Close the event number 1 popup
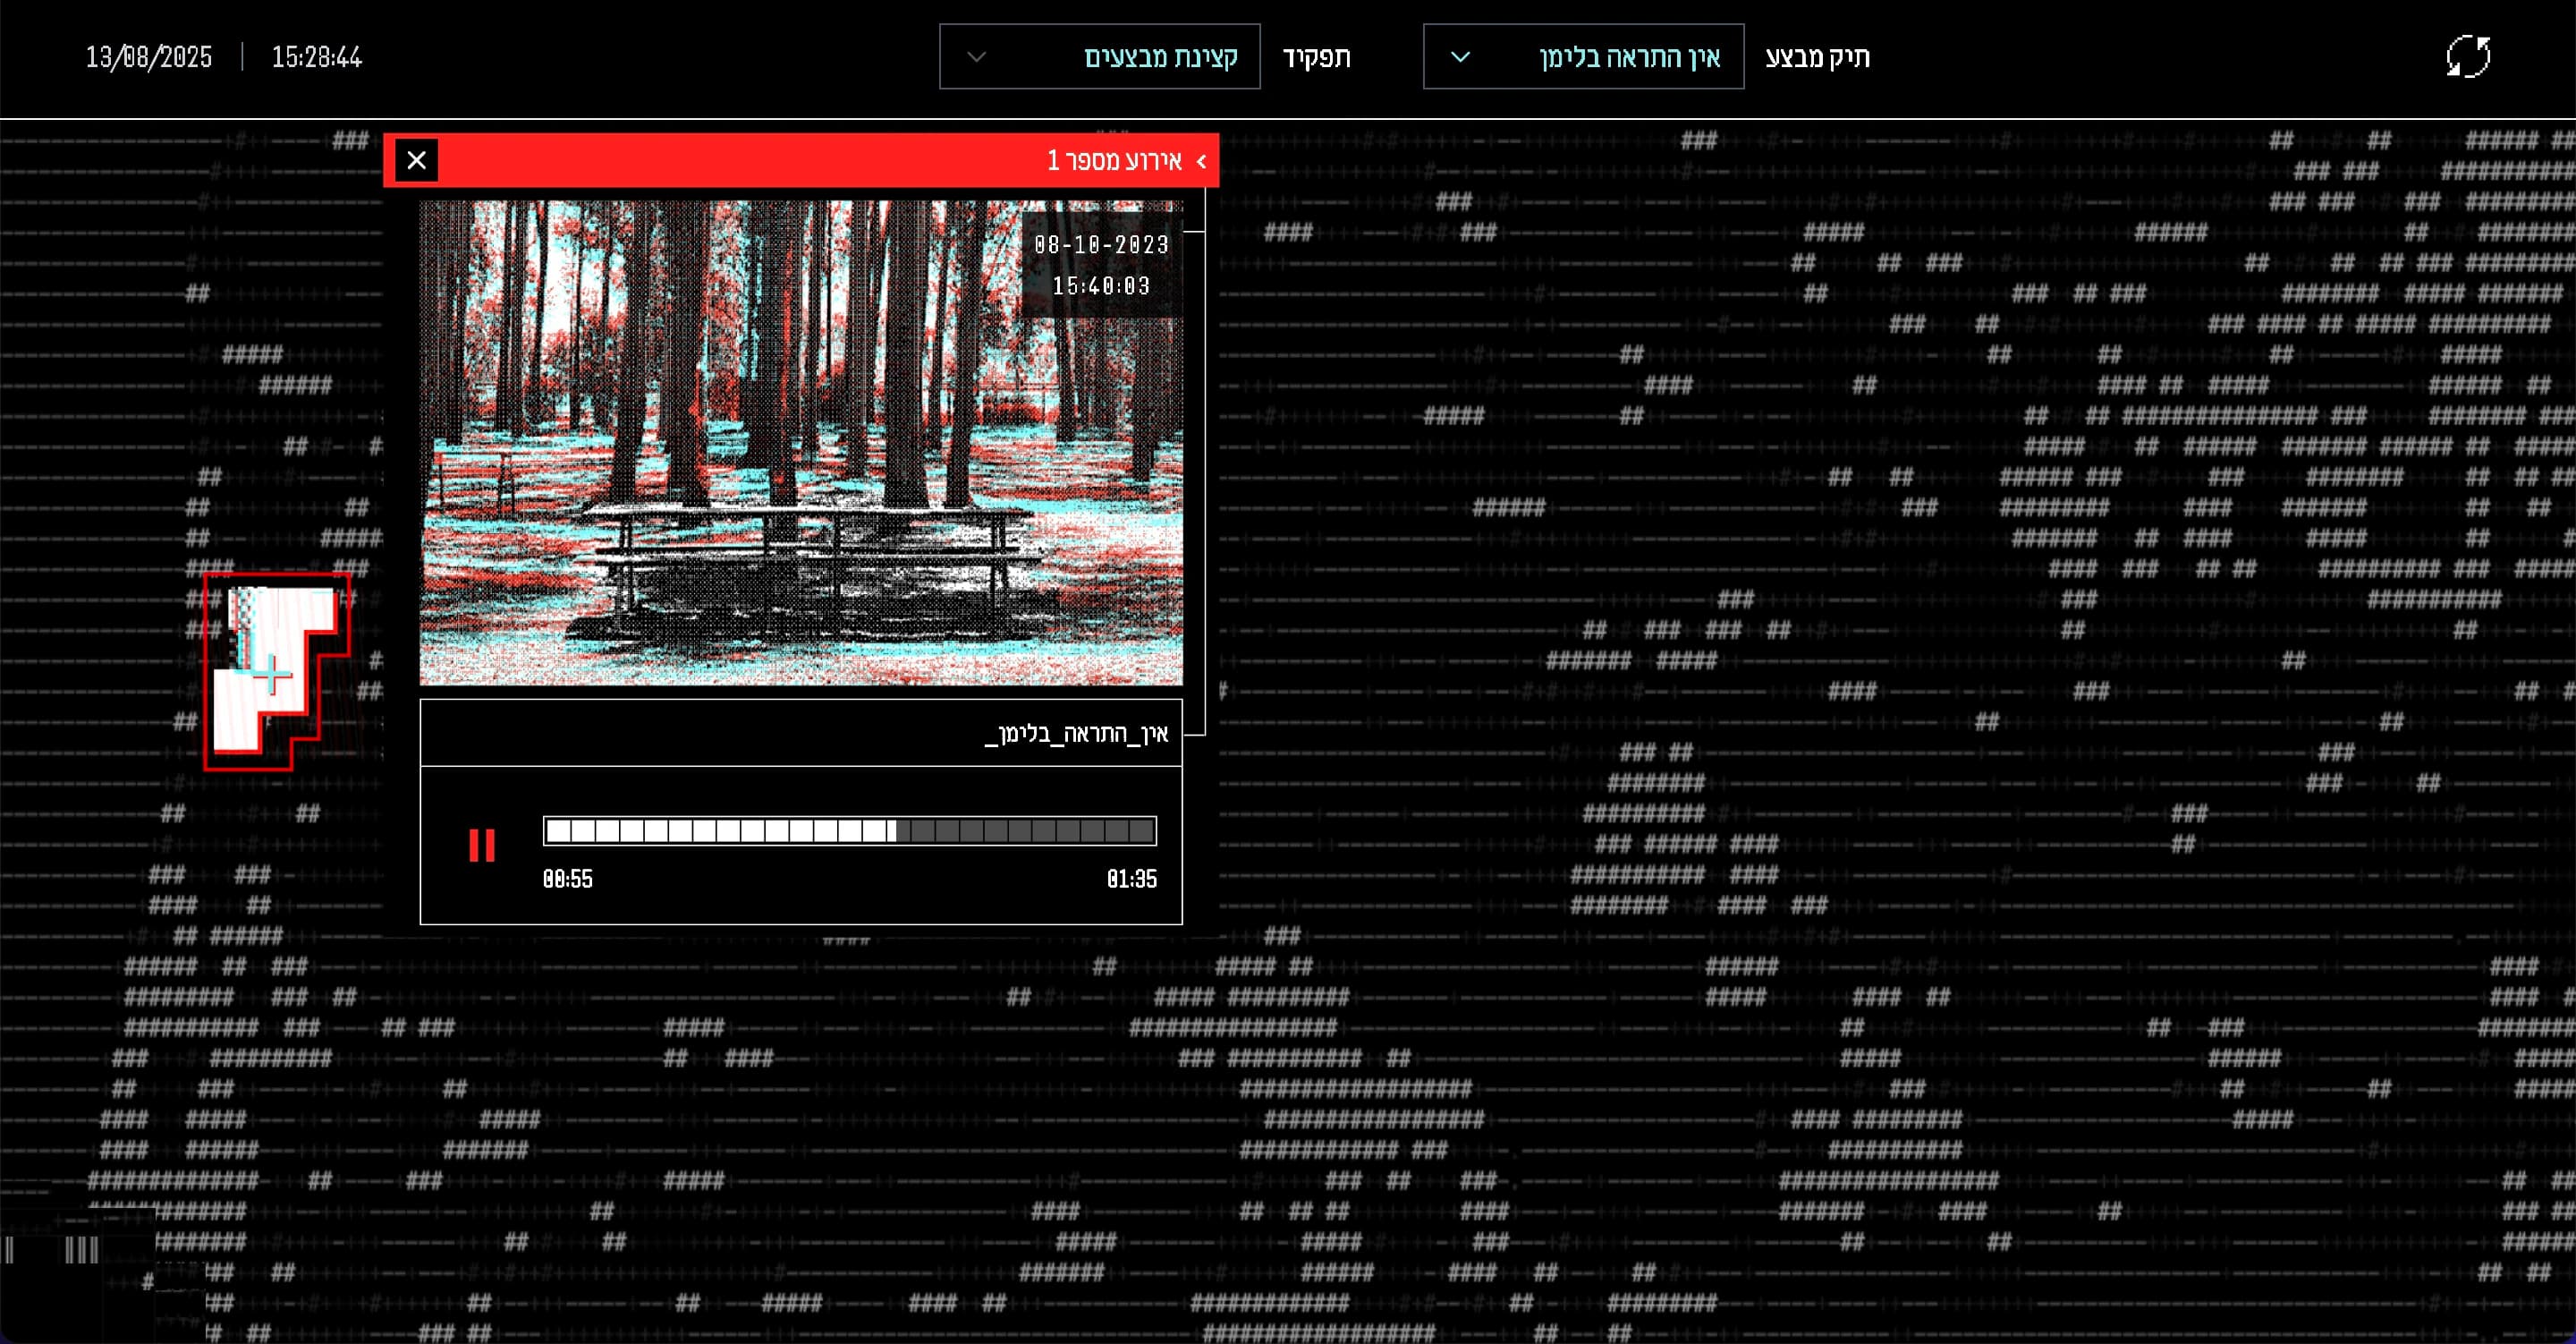 tap(416, 160)
